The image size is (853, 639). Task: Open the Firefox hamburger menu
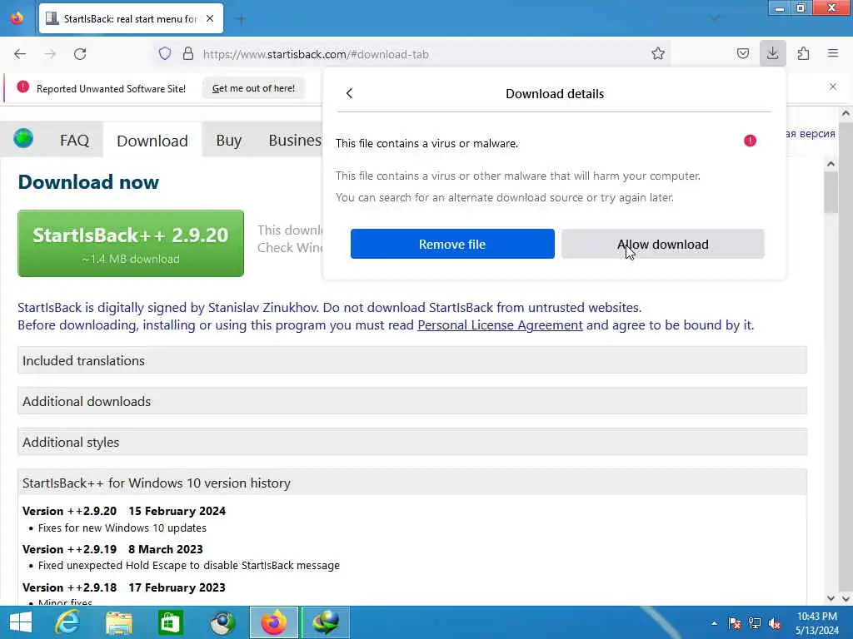click(x=833, y=54)
